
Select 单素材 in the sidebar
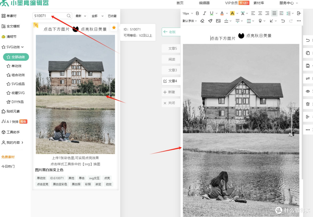tap(9, 16)
